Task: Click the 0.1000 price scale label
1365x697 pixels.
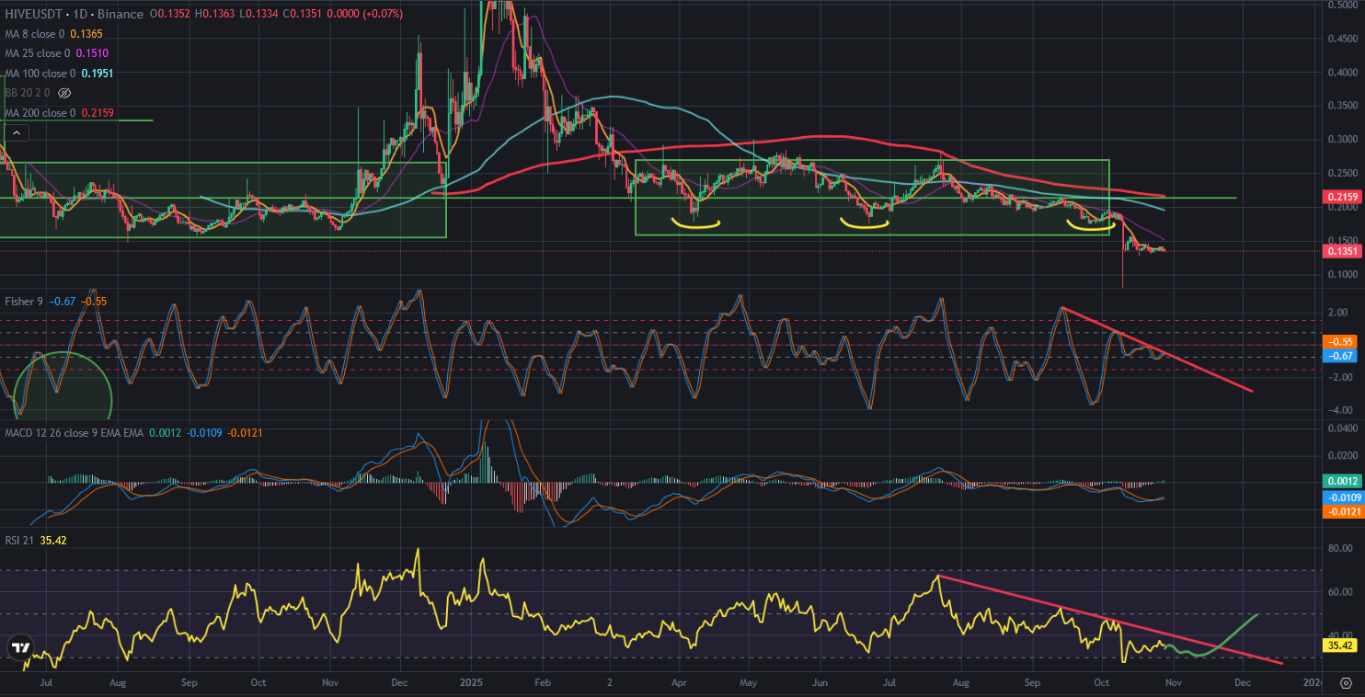Action: pyautogui.click(x=1343, y=275)
